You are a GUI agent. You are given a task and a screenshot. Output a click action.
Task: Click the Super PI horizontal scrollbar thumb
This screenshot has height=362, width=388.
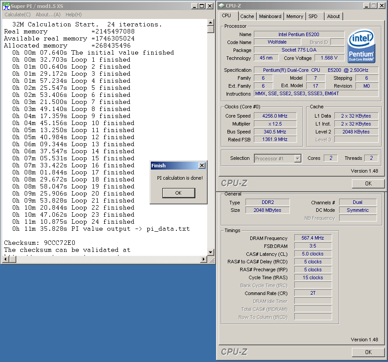[13, 259]
